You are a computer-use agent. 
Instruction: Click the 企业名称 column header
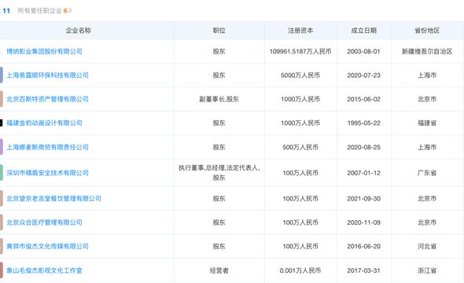click(78, 30)
